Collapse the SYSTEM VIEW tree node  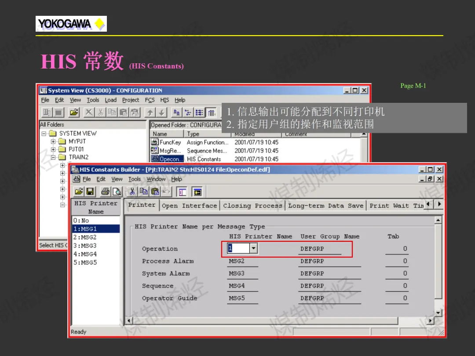coord(44,134)
